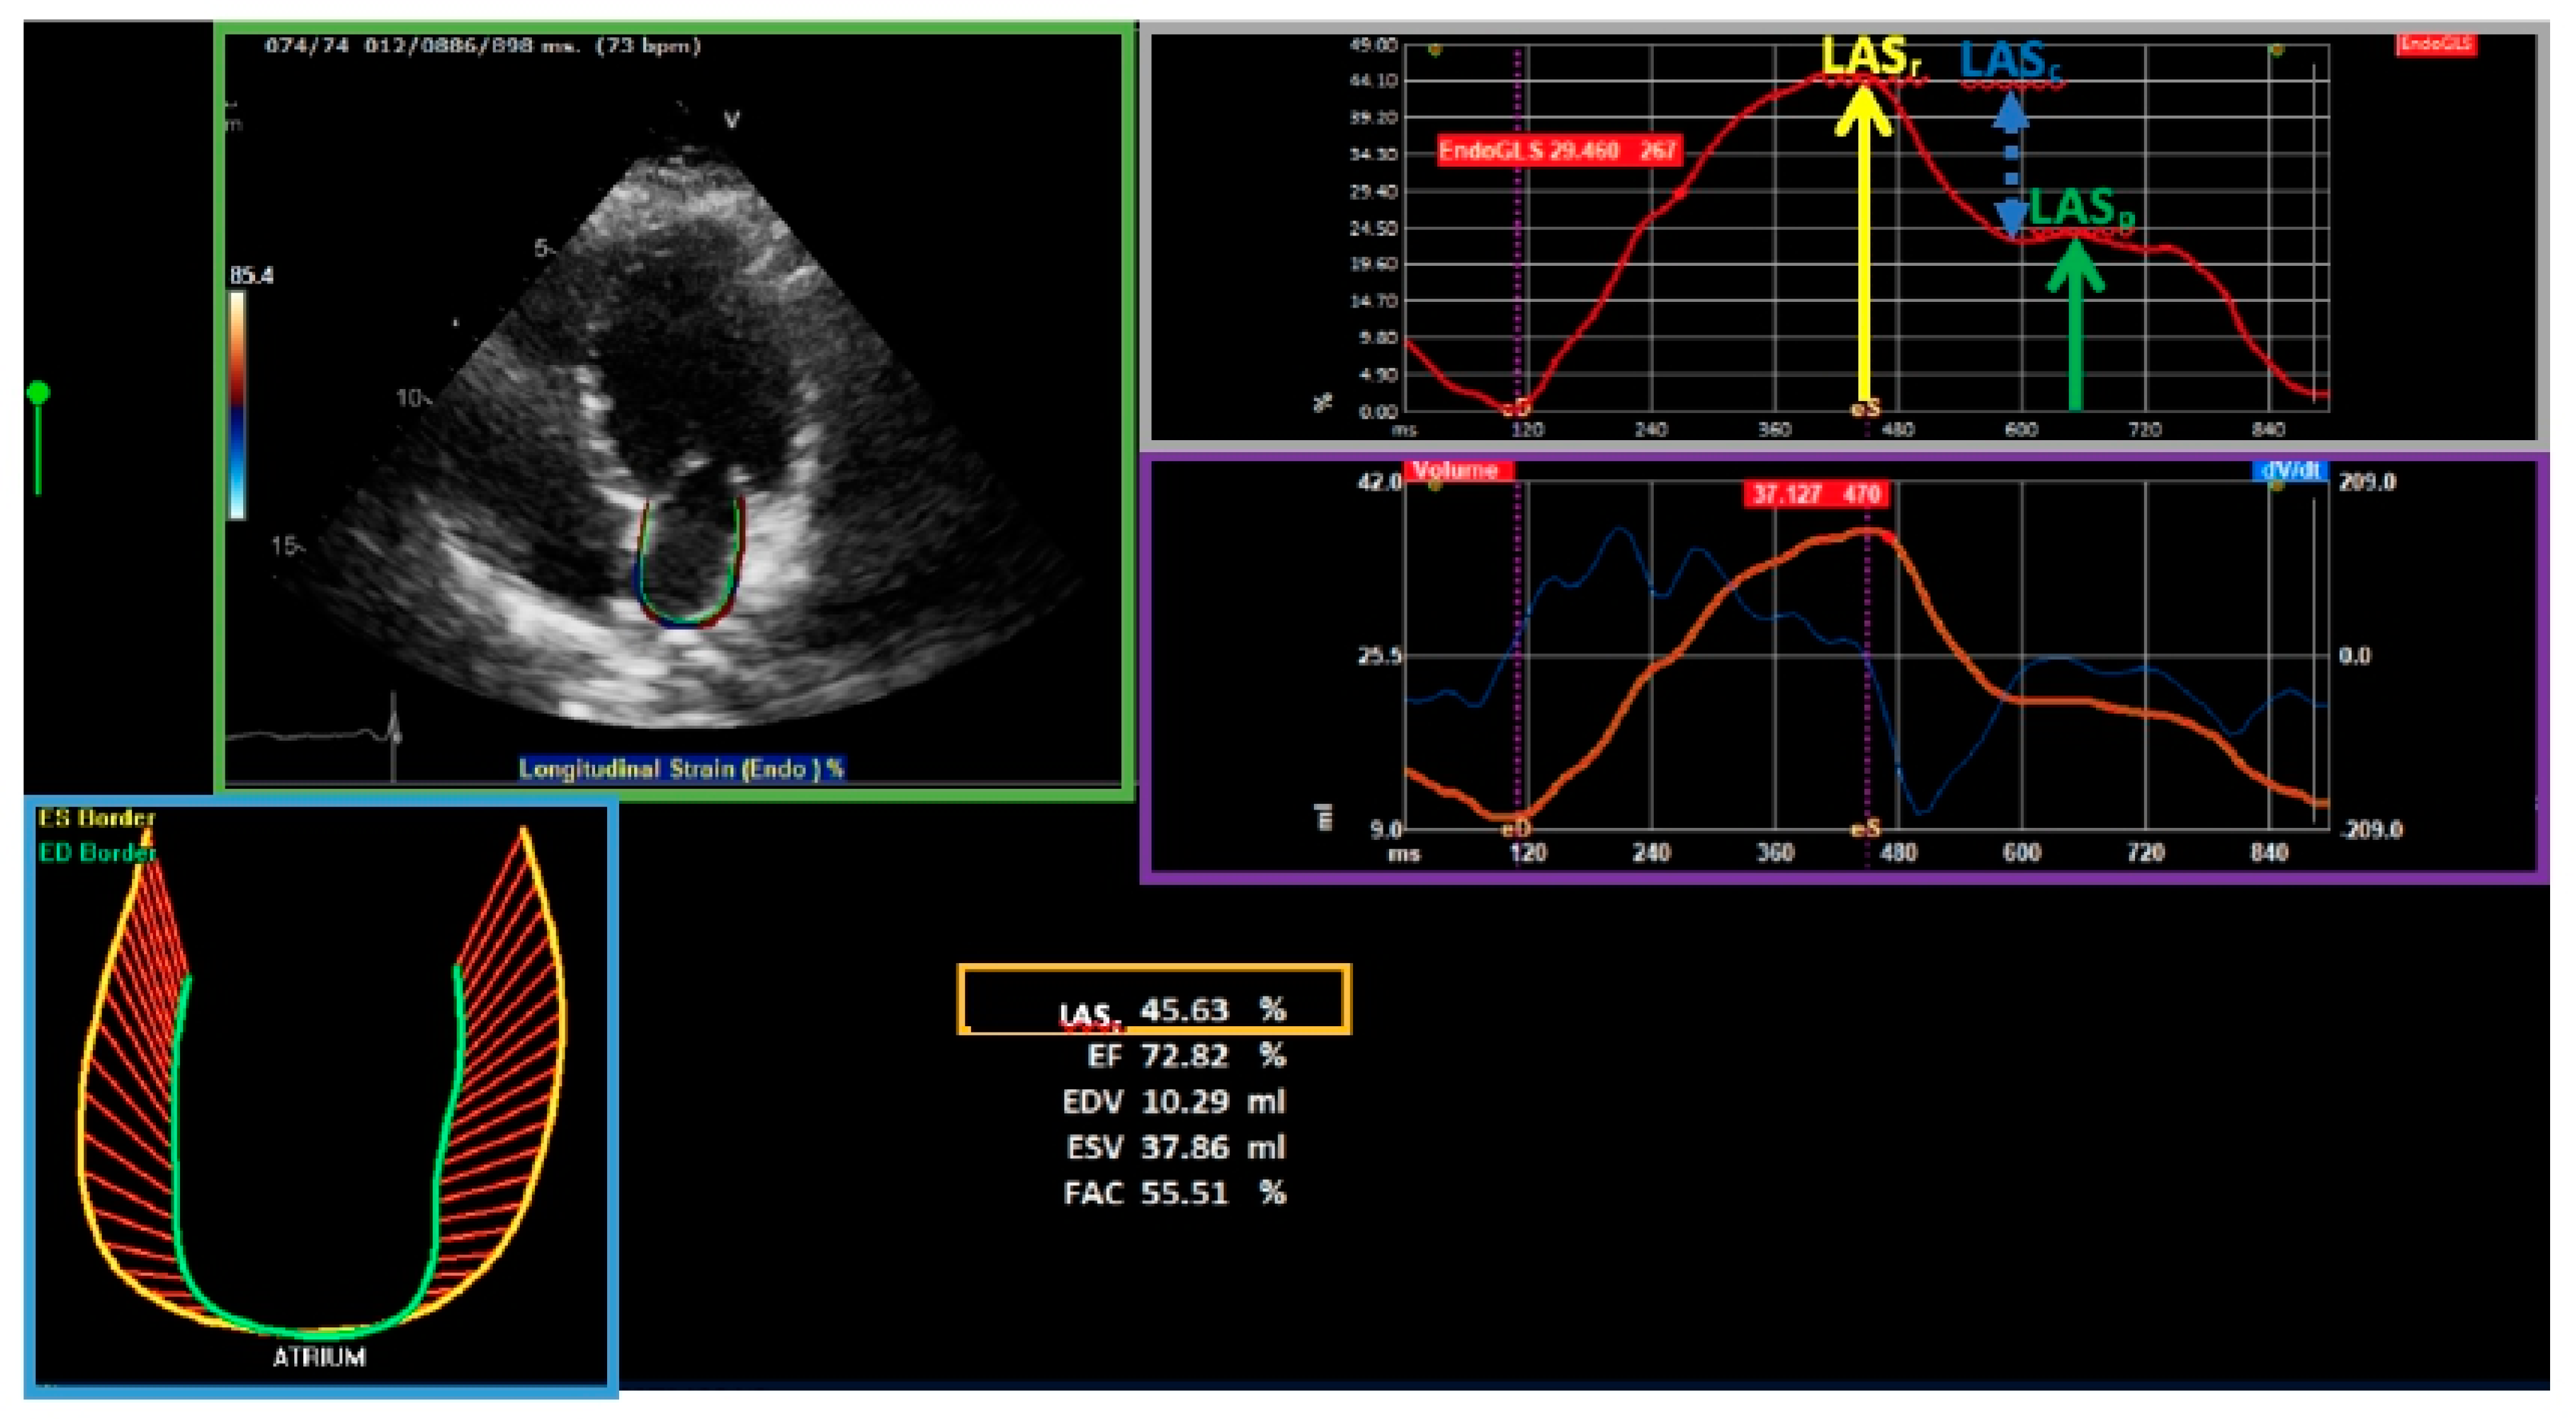
Task: Click the ED Border legend text
Action: click(98, 852)
